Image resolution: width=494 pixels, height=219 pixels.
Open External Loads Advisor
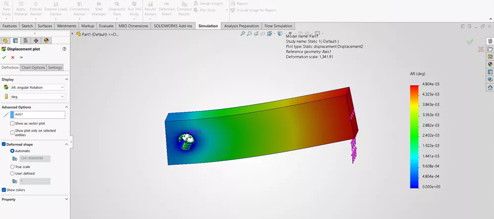pos(56,9)
